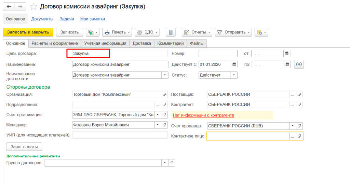The width and height of the screenshot is (350, 186).
Task: Open the Поставщик record via open icon
Action: (x=299, y=94)
